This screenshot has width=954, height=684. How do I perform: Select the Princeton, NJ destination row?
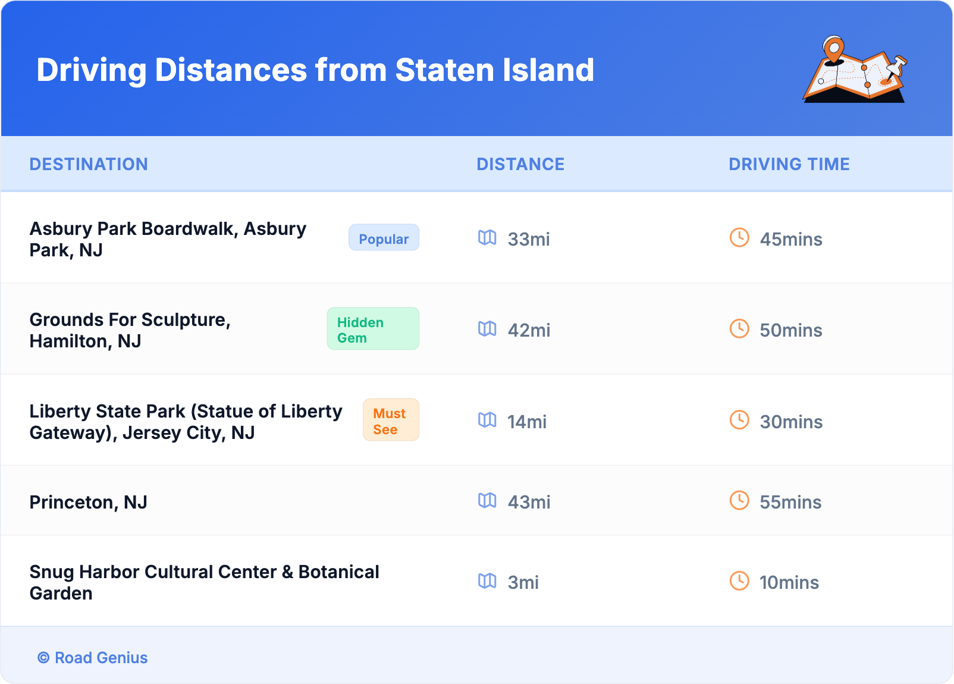tap(89, 502)
